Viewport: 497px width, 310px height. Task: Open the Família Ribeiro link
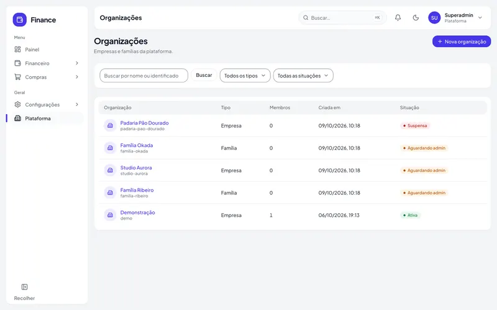click(x=137, y=190)
